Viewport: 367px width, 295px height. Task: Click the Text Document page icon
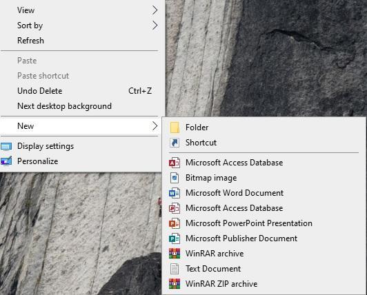point(175,269)
